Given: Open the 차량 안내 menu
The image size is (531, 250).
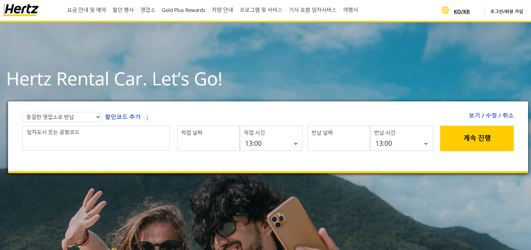Looking at the screenshot, I should [222, 10].
